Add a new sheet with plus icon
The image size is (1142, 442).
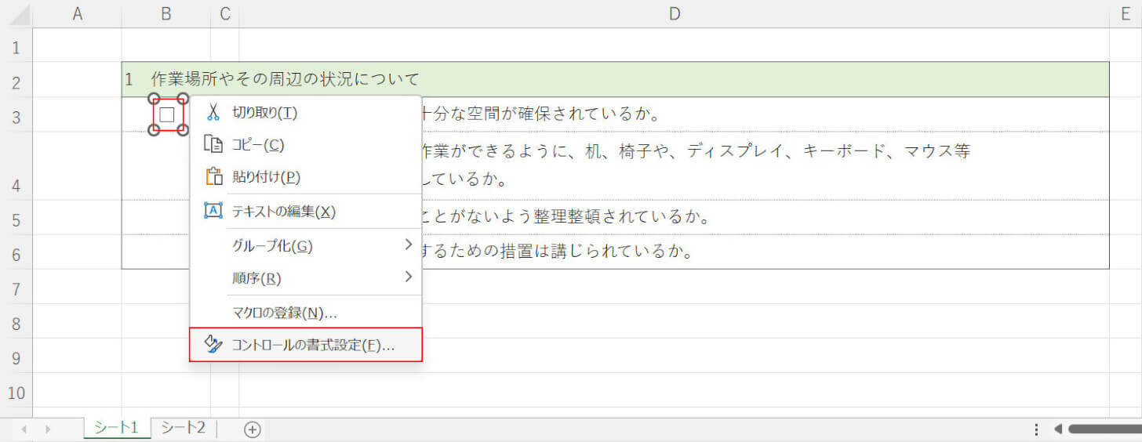tap(252, 429)
